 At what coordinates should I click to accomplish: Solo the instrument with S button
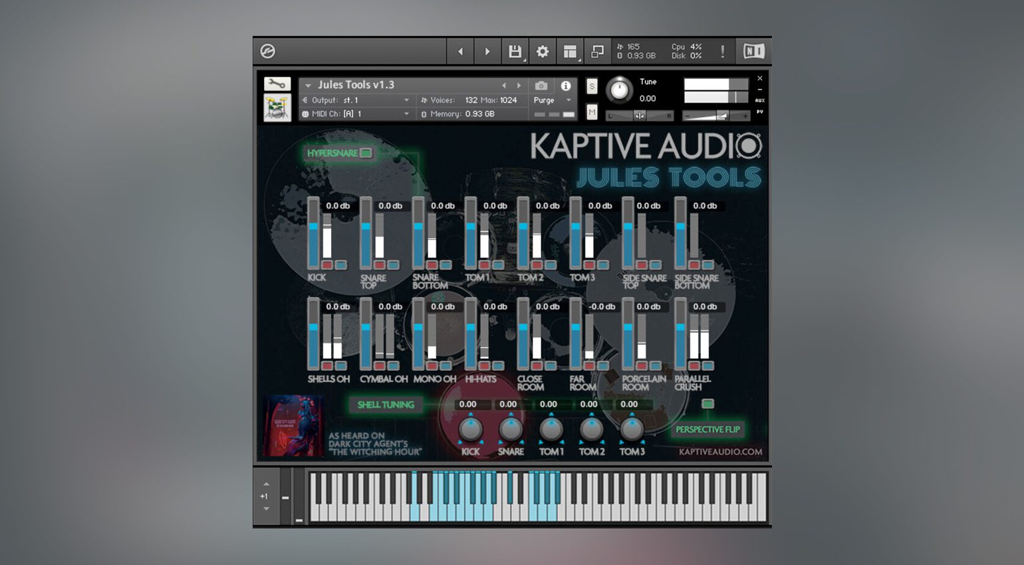[592, 86]
